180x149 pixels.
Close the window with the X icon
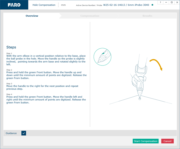177,2
